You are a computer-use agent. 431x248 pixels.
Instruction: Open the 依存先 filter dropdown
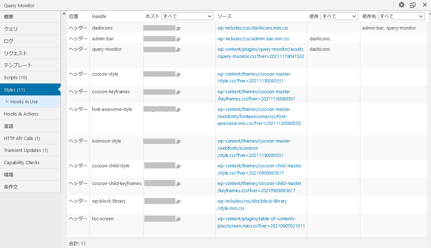(x=401, y=16)
